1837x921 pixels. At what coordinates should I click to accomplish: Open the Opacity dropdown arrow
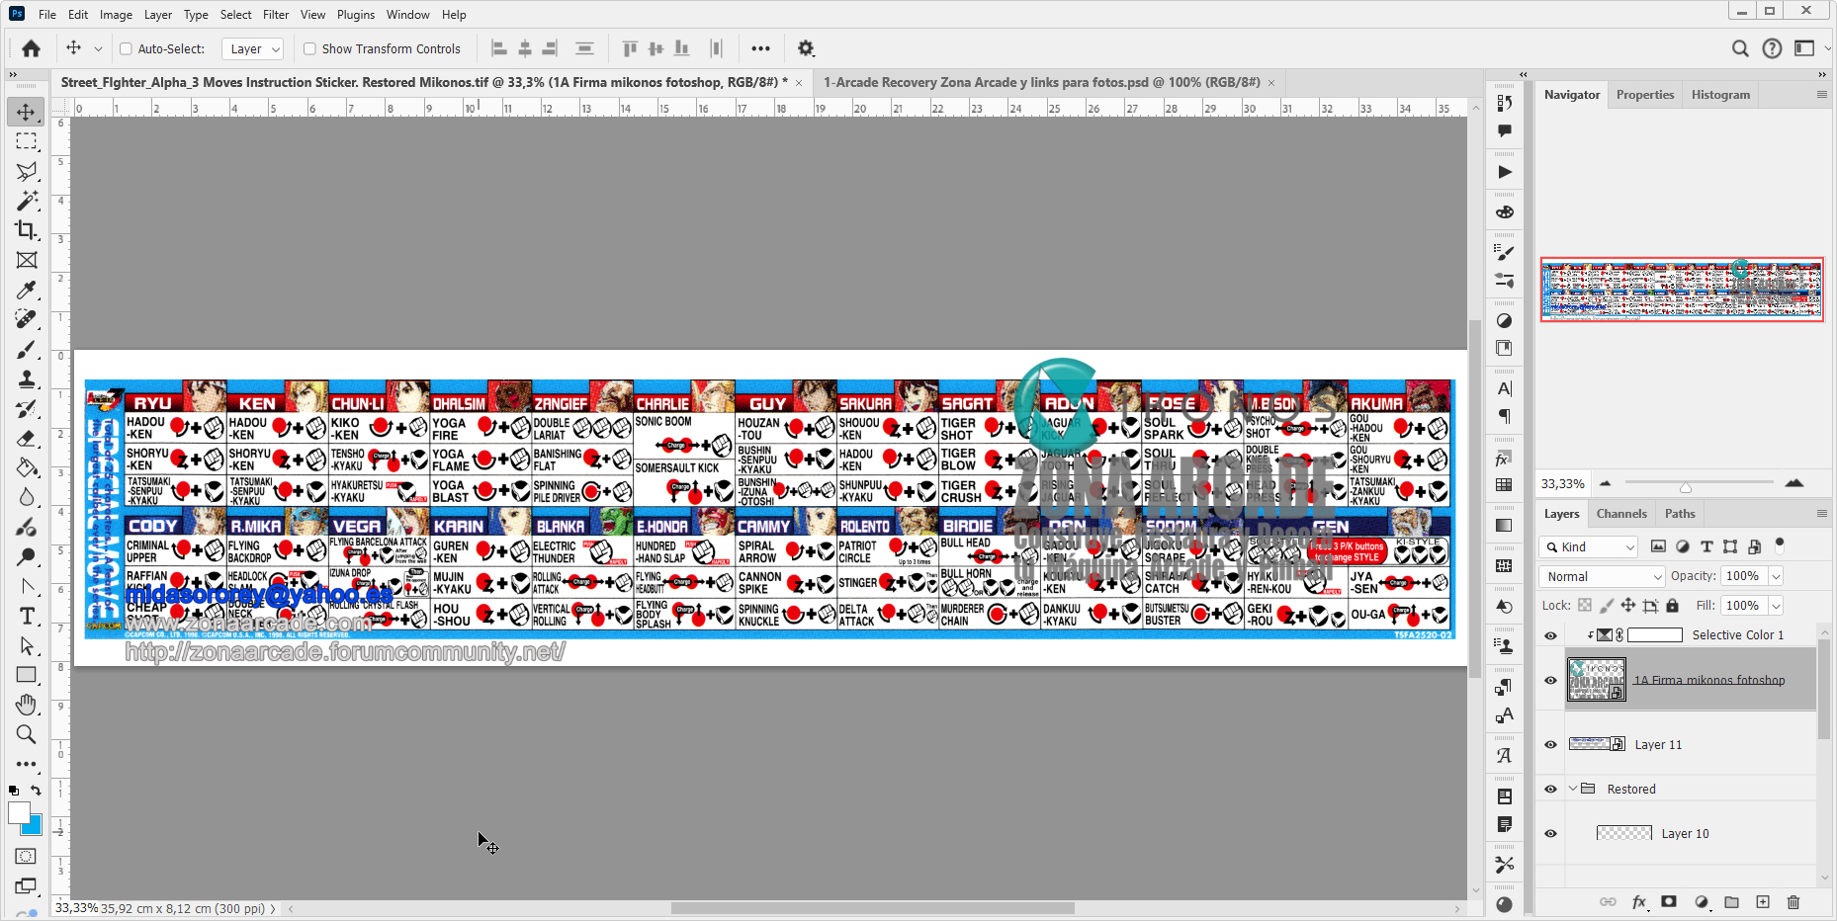coord(1776,576)
